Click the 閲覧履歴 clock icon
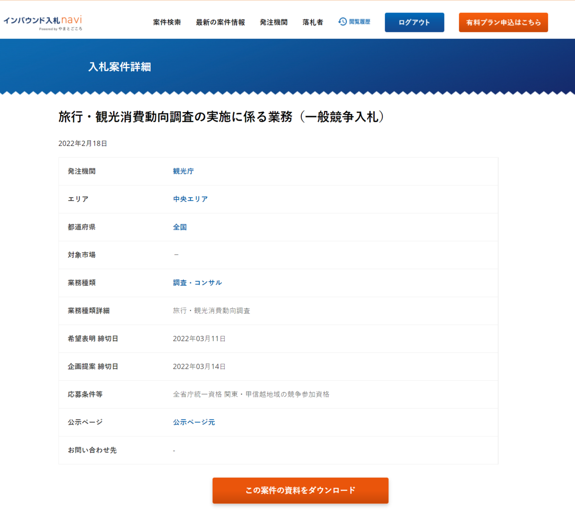 343,22
